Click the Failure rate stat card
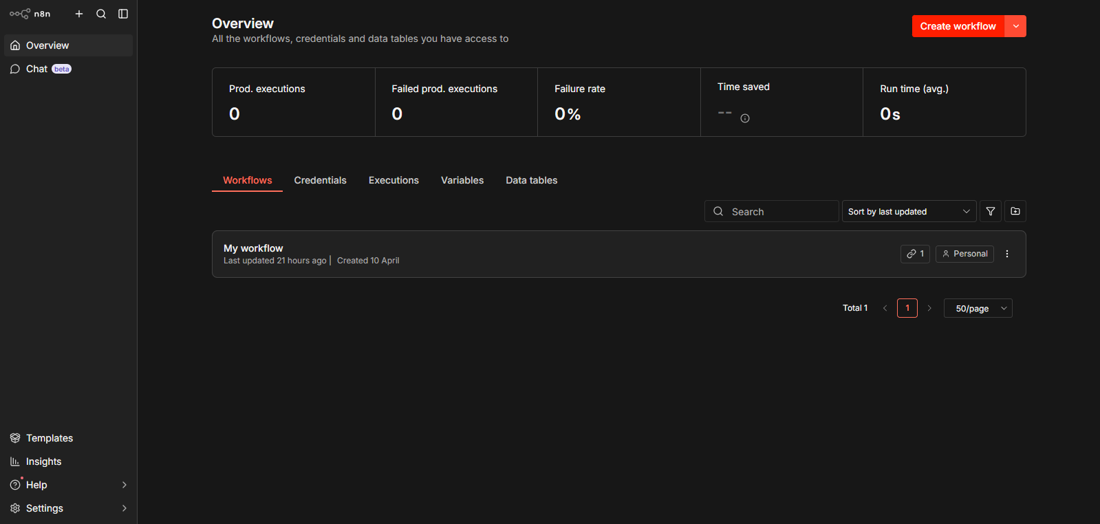 [619, 102]
